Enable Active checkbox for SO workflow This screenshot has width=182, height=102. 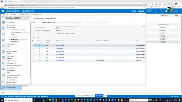[x=39, y=57]
